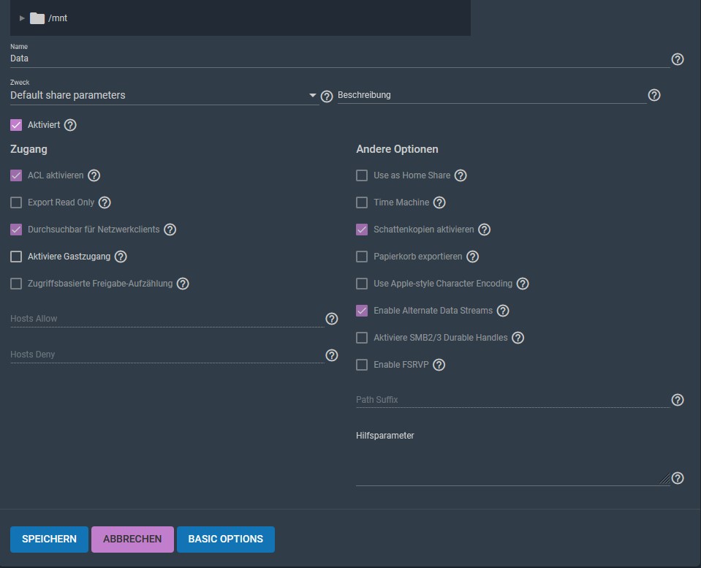Expand the /mnt tree node arrow
This screenshot has height=568, width=701.
[22, 18]
